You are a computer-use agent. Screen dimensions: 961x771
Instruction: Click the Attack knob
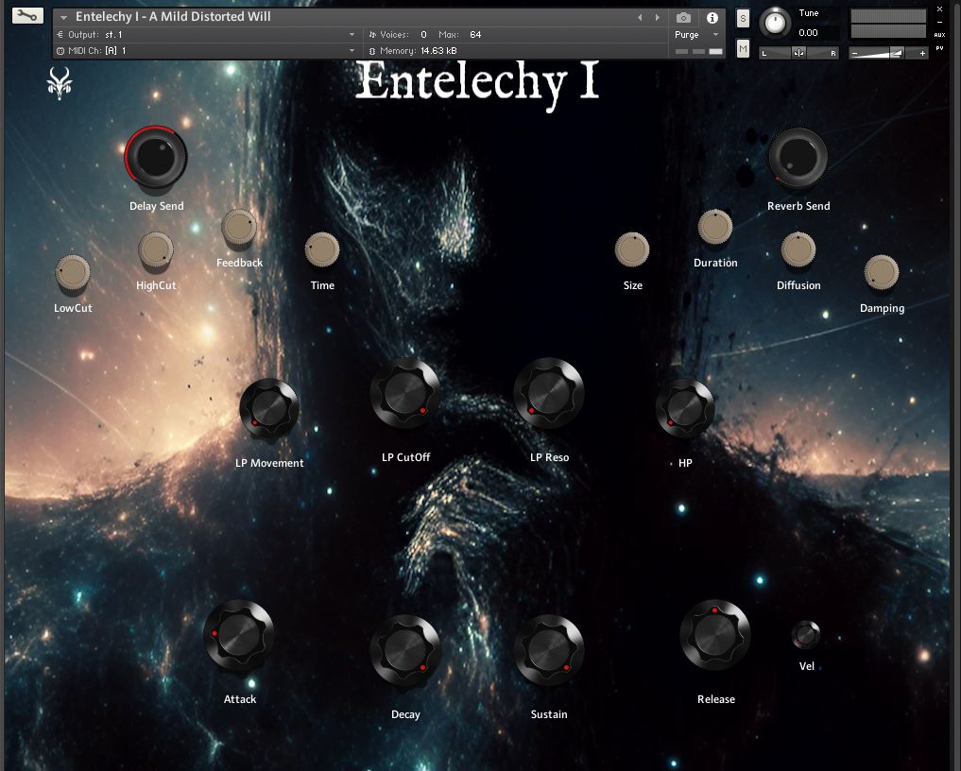point(239,635)
